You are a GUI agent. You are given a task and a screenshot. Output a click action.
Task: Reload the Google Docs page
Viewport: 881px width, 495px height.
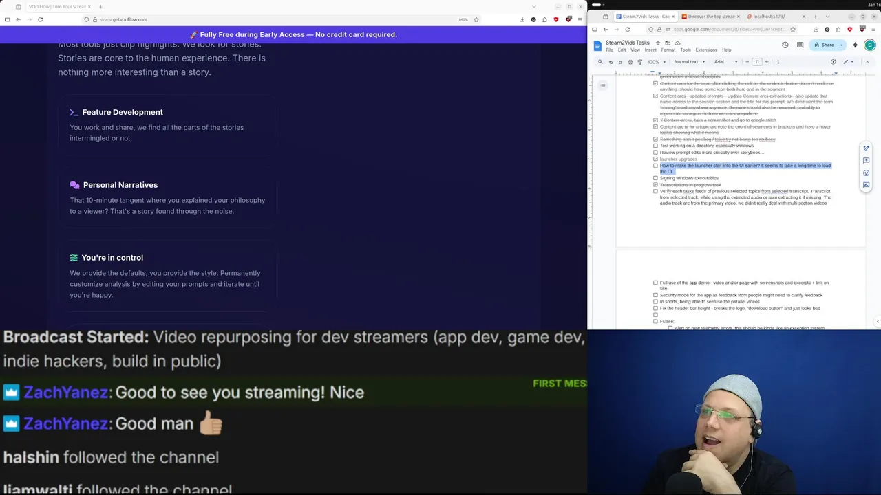pyautogui.click(x=628, y=29)
